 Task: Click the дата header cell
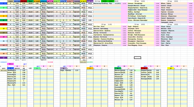point(4,68)
